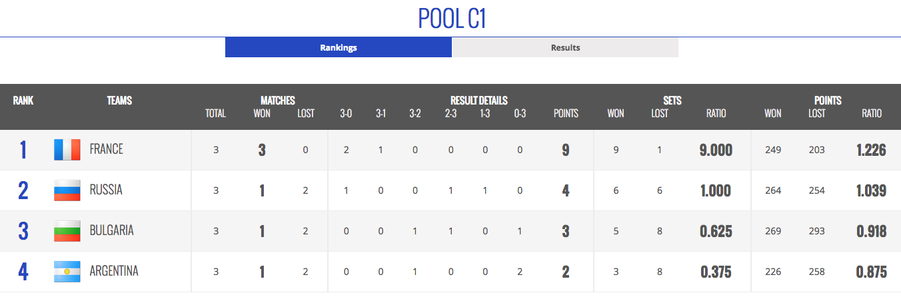This screenshot has height=301, width=901.
Task: Click the Result Details header
Action: 478,101
